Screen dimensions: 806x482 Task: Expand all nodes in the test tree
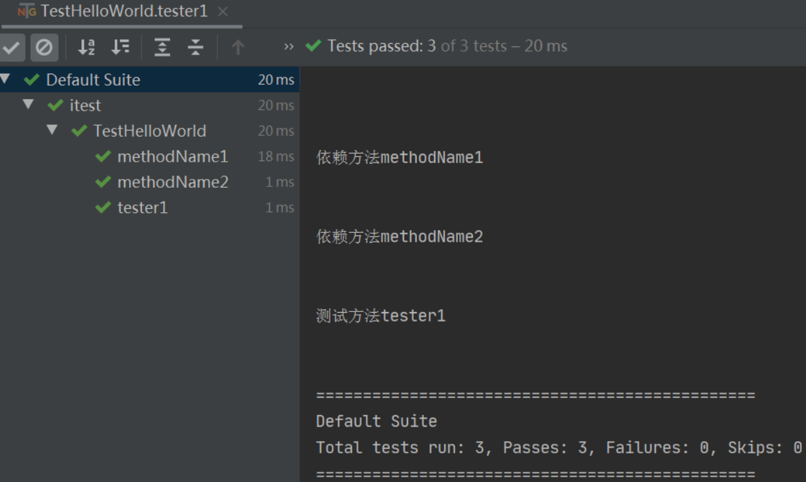tap(161, 47)
